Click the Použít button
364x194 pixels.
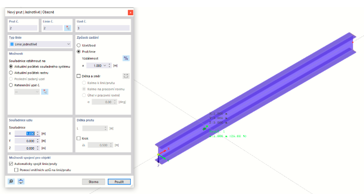(119, 182)
